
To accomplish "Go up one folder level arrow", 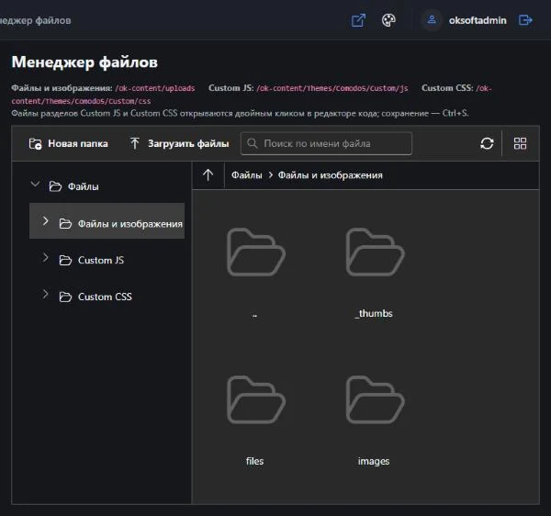I will pyautogui.click(x=208, y=175).
